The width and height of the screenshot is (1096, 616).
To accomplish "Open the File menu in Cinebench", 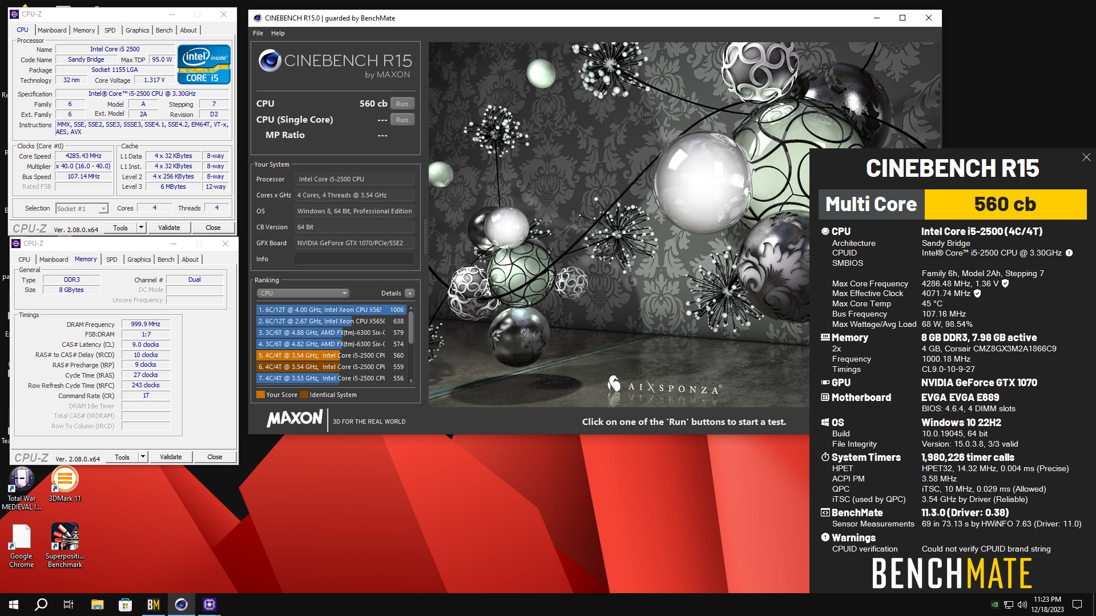I will [258, 33].
